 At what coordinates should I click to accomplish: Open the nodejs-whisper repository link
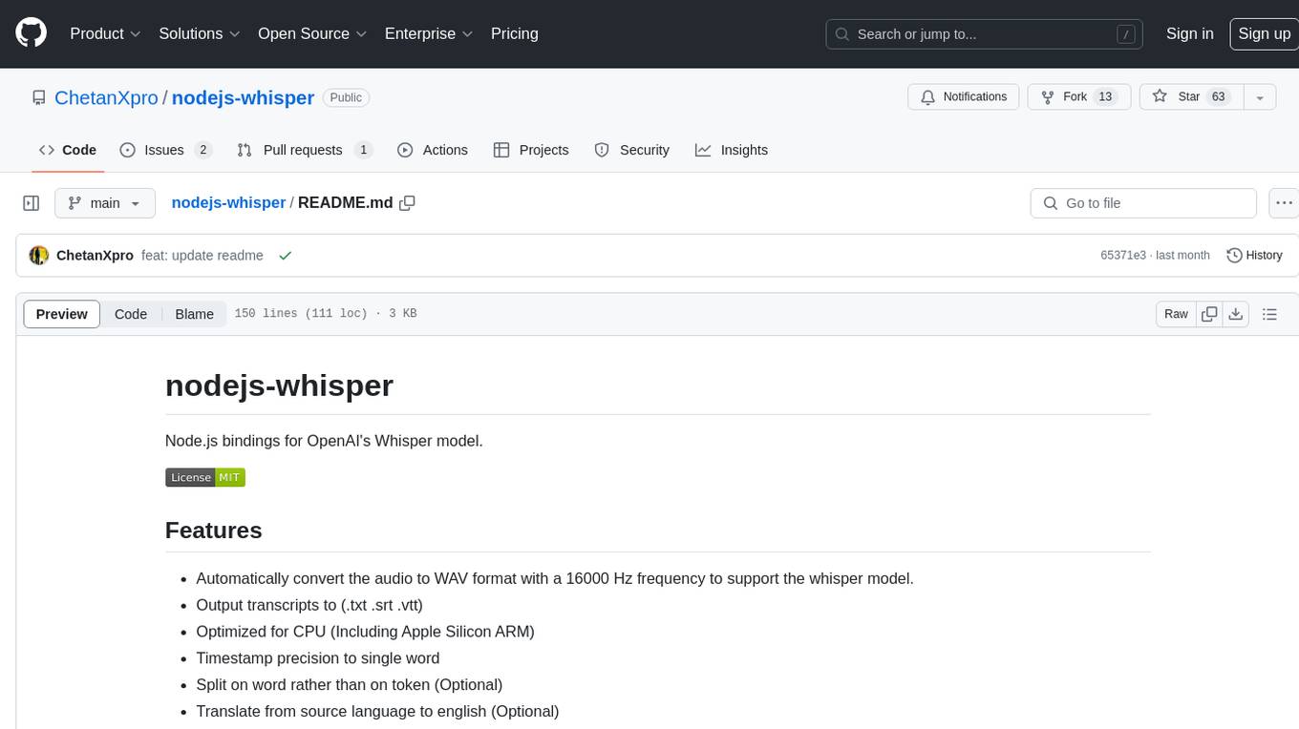(x=243, y=97)
